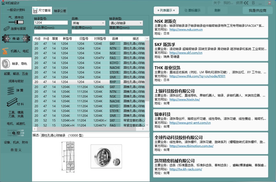Click the bearing cross-section drawing
Viewport: 276px width, 182px height.
pos(69,157)
